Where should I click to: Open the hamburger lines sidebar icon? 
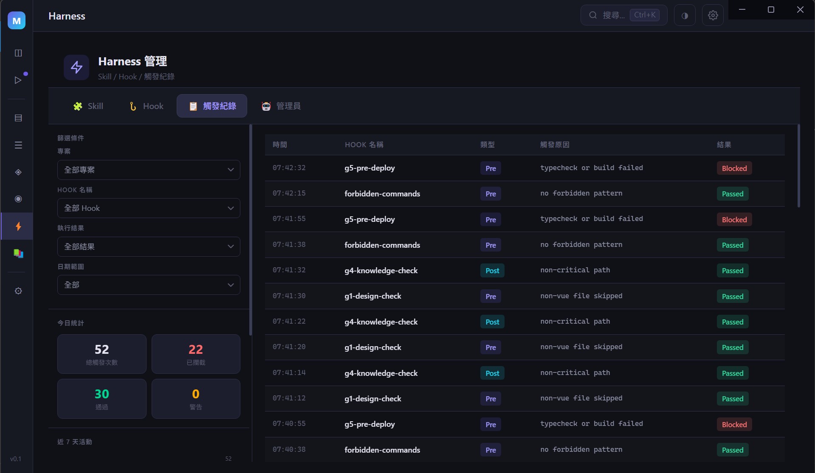coord(18,145)
